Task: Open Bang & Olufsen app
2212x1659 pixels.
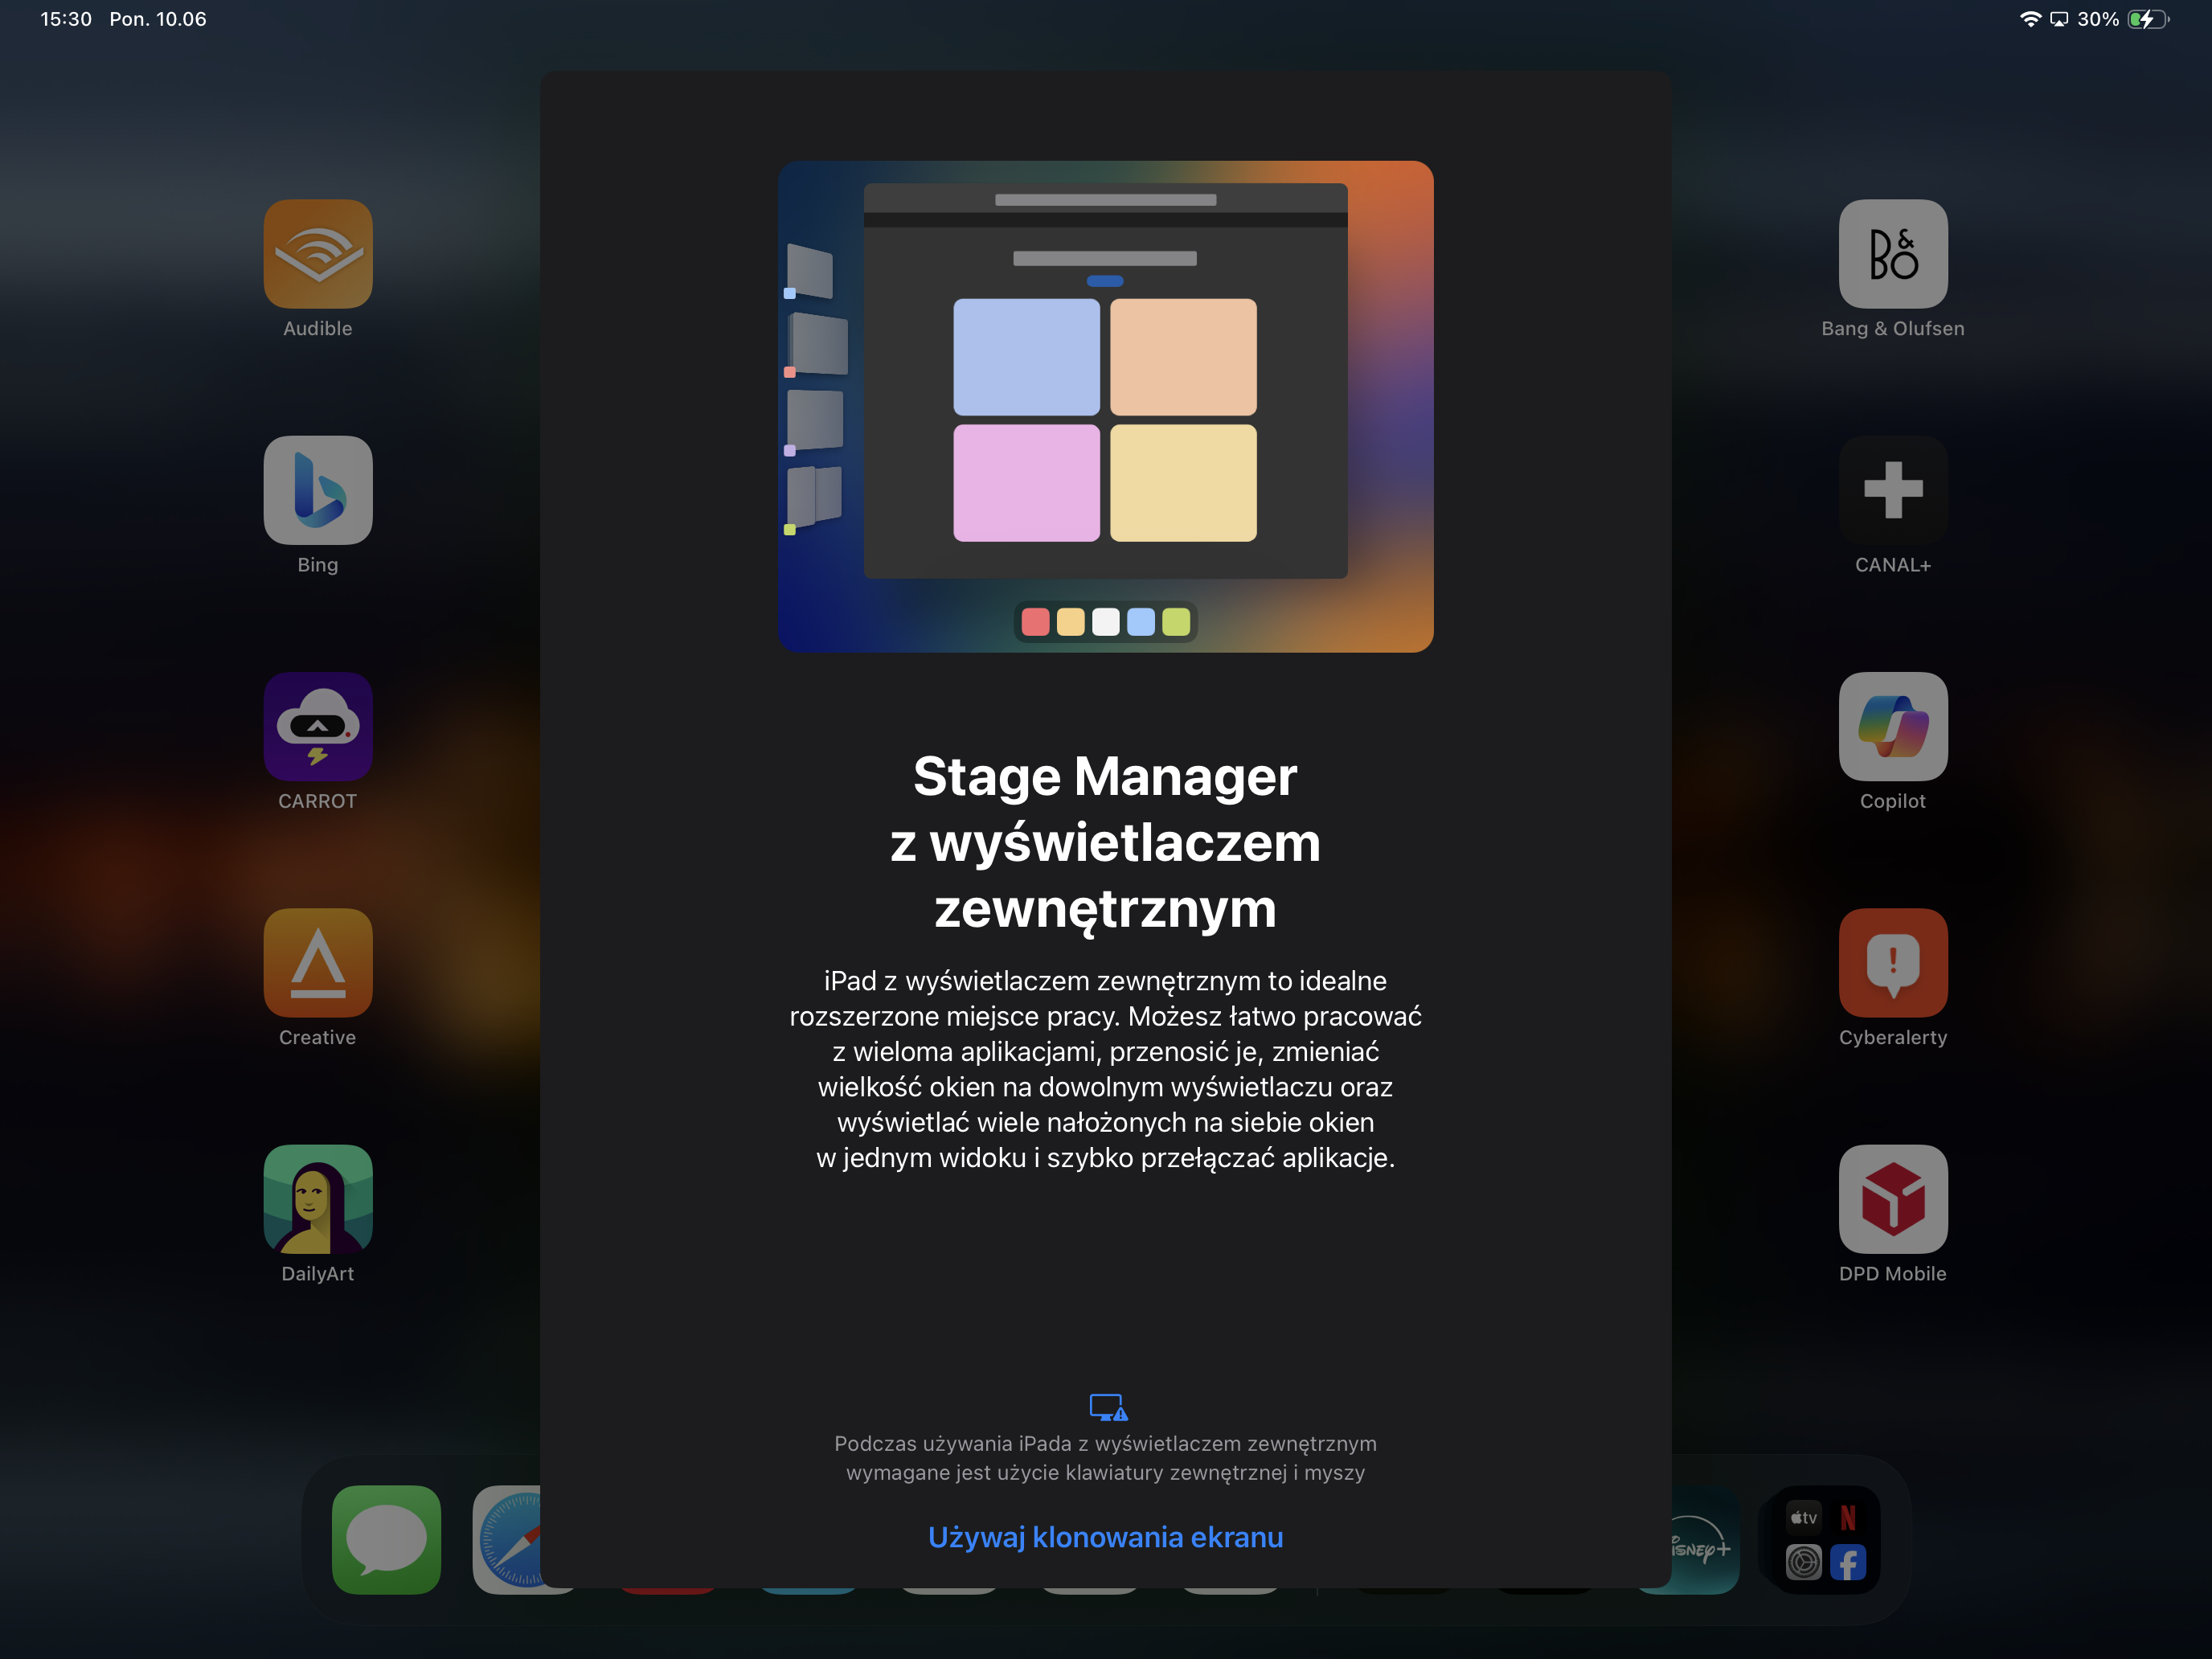Action: pos(1892,254)
